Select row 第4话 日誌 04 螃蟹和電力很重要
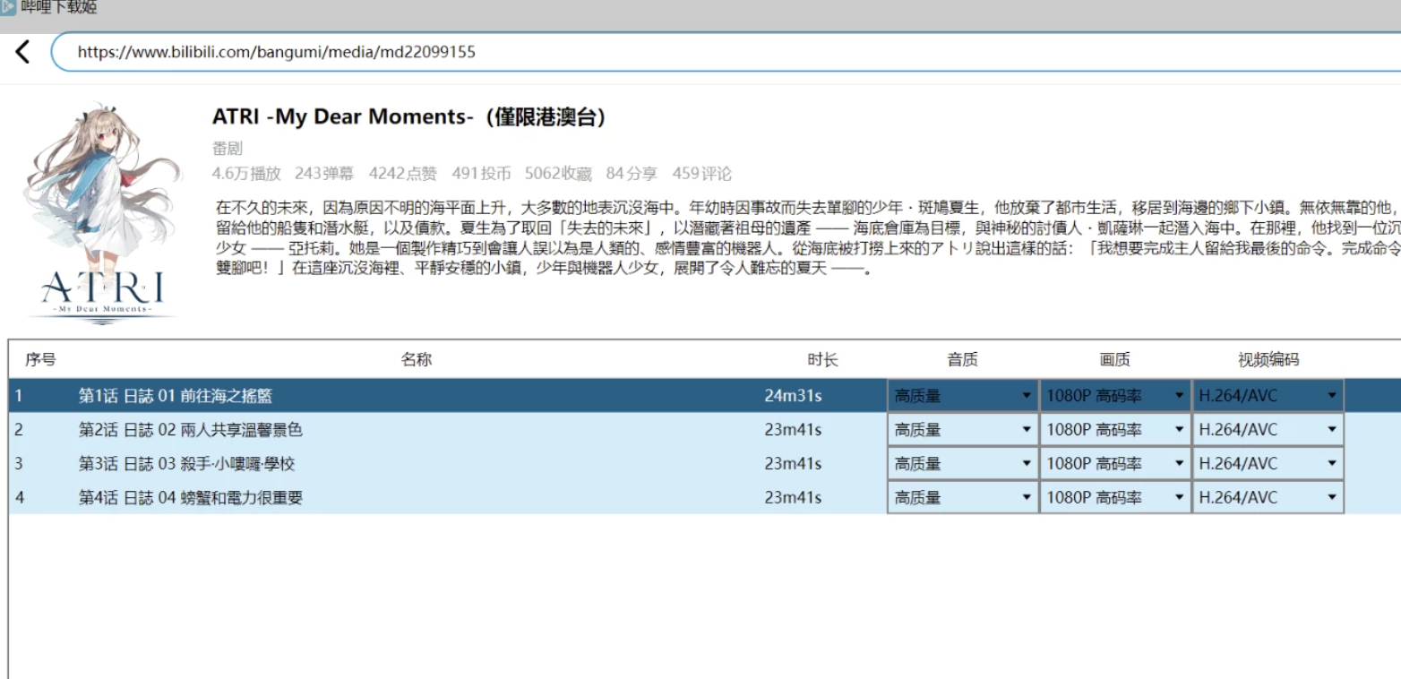Viewport: 1401px width, 679px height. tap(705, 498)
